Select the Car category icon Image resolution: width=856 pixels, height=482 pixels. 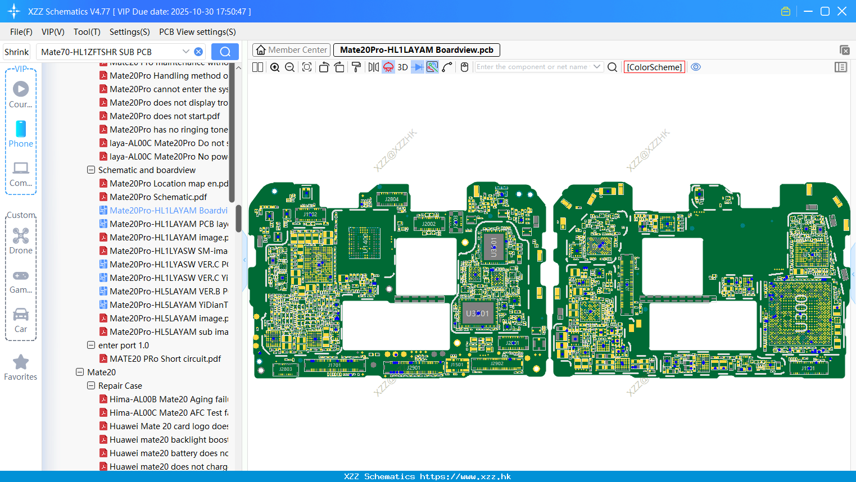point(21,314)
